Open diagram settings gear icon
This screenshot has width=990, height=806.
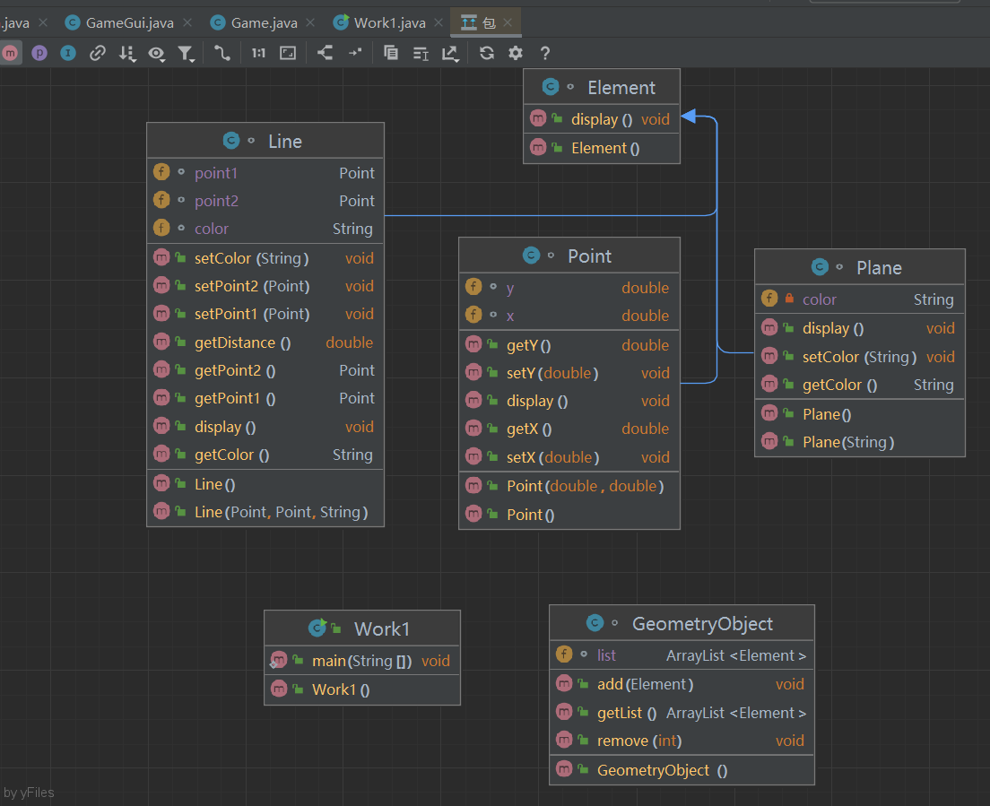516,53
